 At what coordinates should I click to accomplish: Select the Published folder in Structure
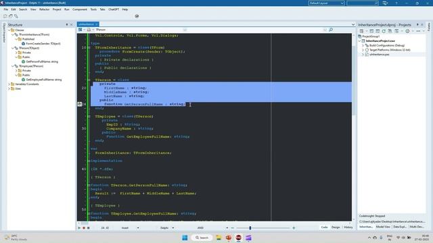click(x=28, y=39)
